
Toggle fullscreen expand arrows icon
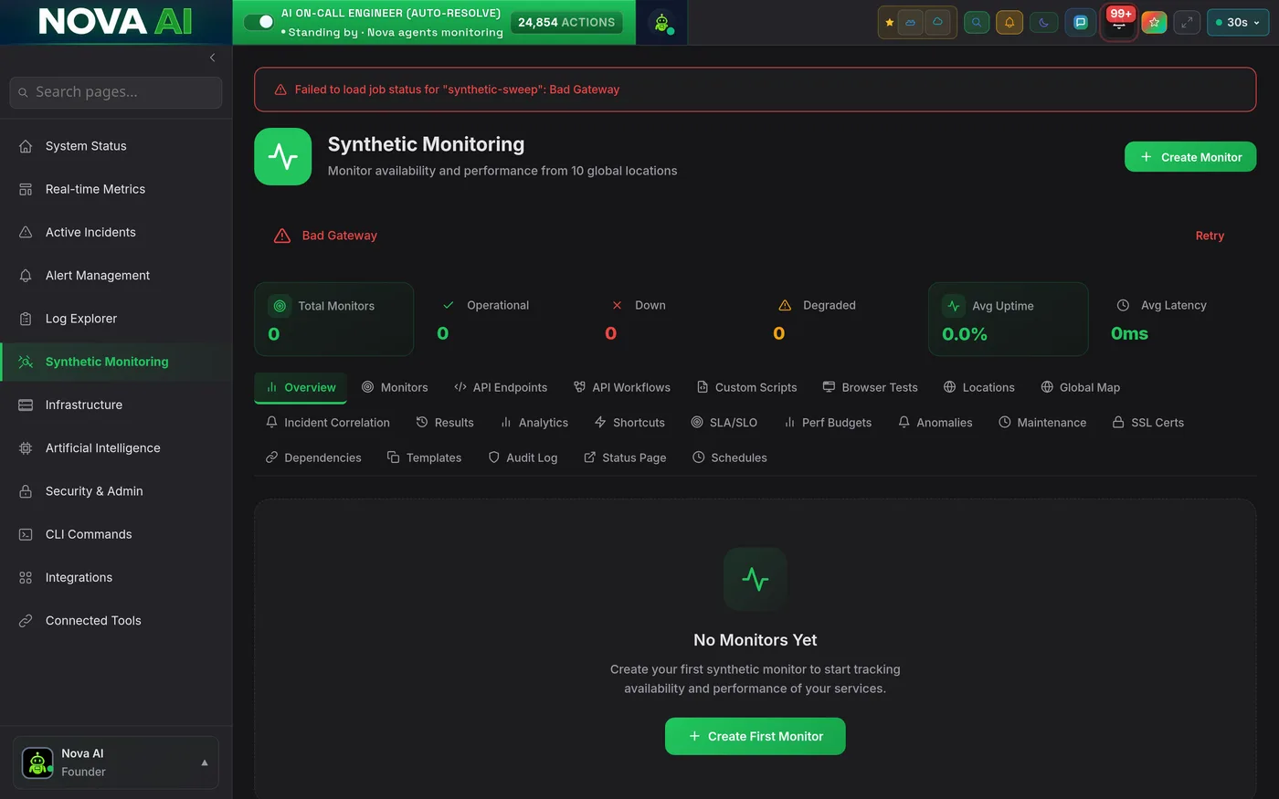(1187, 23)
